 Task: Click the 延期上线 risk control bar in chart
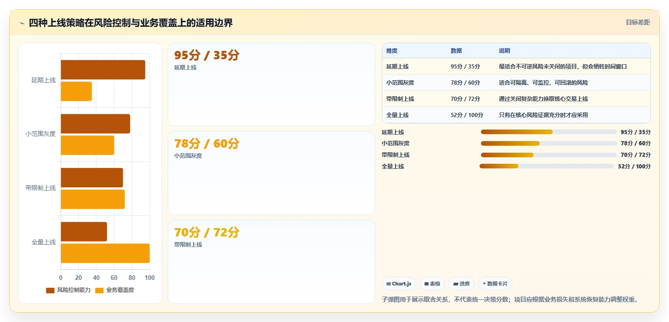tap(103, 69)
